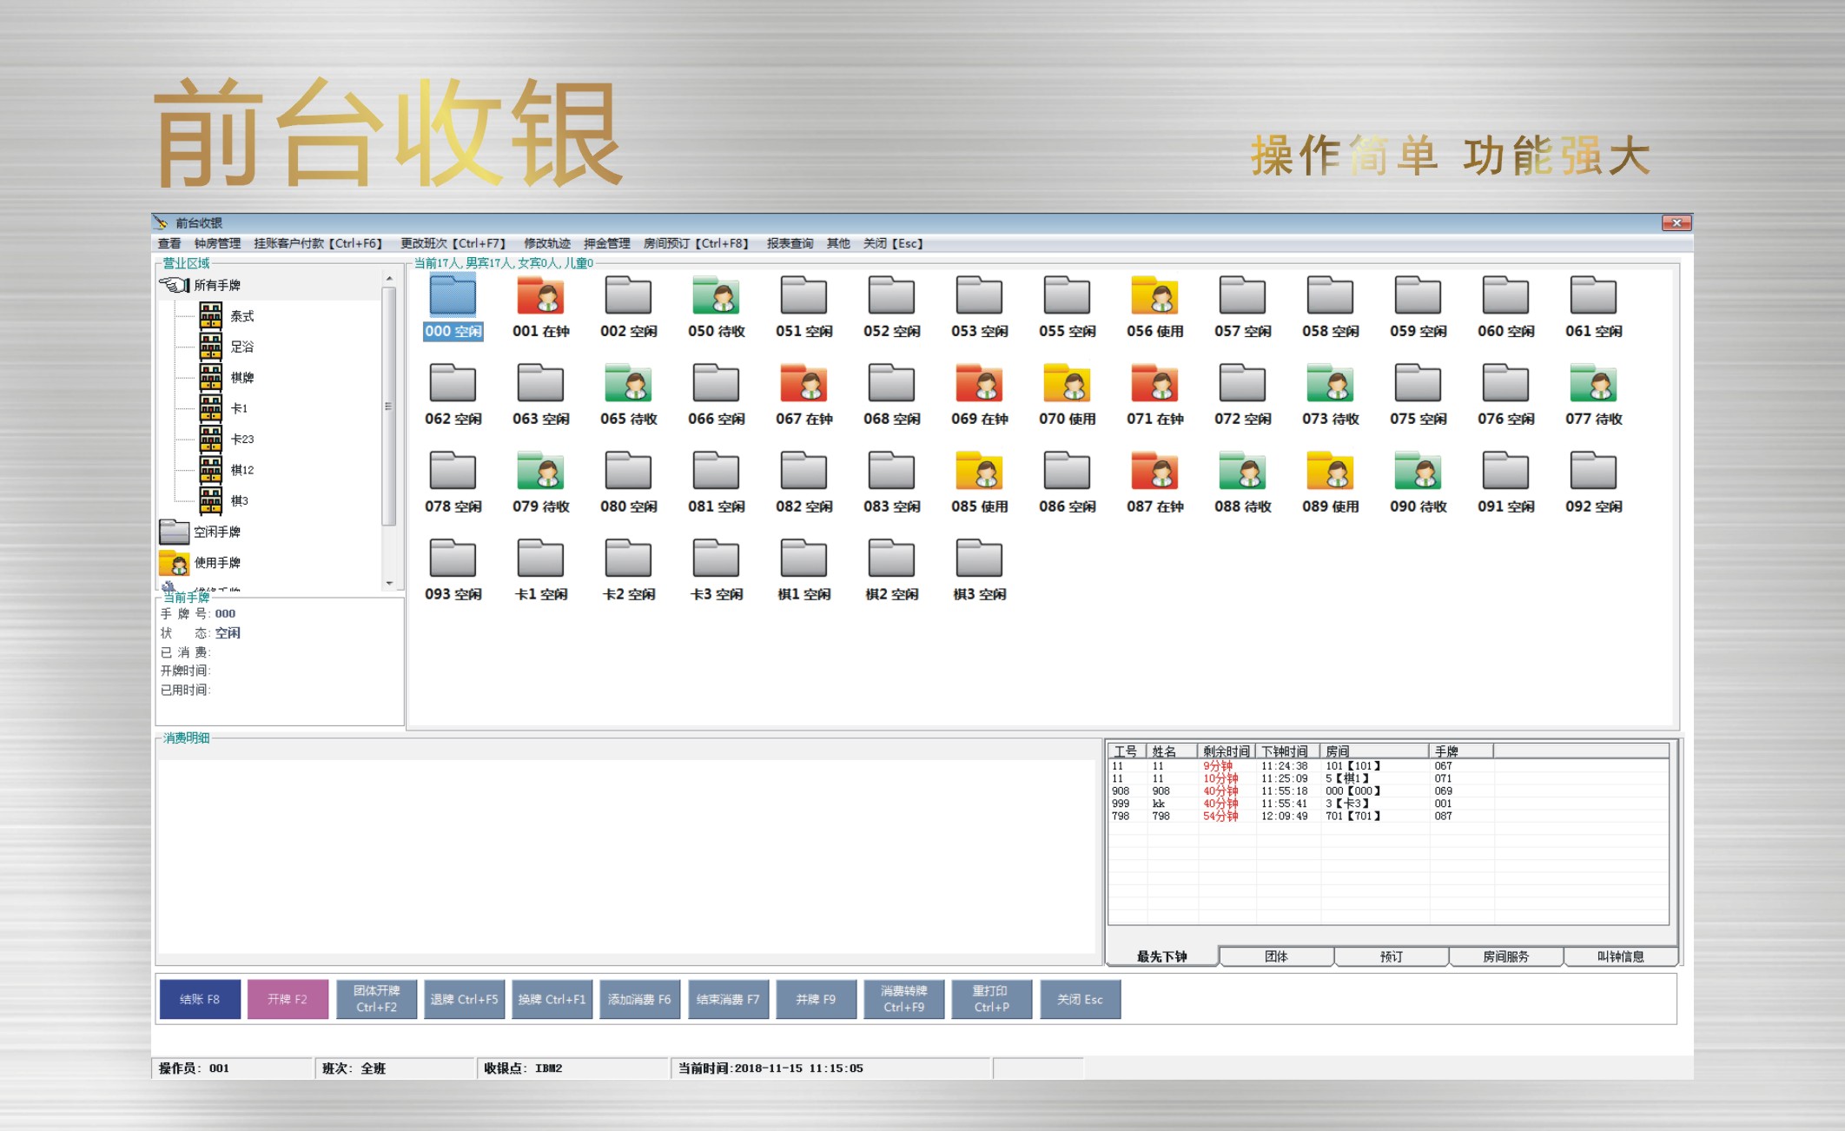Image resolution: width=1845 pixels, height=1131 pixels.
Task: Click the area tree scrollbar down arrow
Action: coord(389,583)
